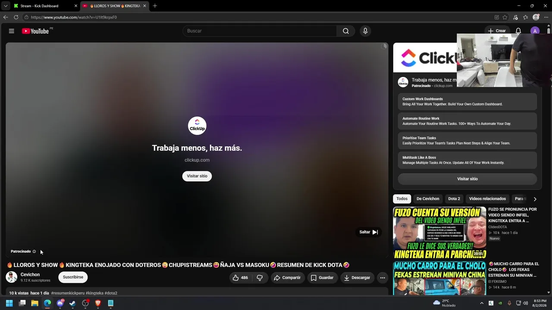Open File Explorer from the taskbar
The width and height of the screenshot is (552, 310).
pos(35,303)
